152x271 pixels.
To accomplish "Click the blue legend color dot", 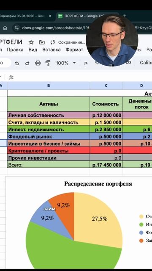I will (141, 232).
